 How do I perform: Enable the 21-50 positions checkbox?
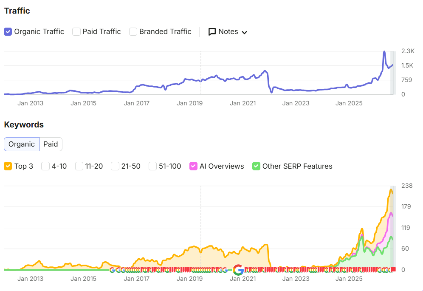[115, 166]
